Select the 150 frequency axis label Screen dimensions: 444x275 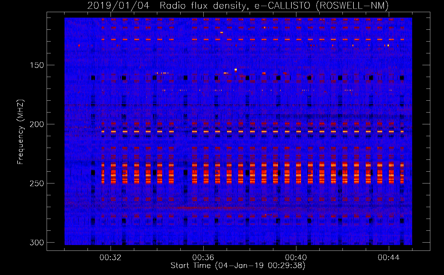click(x=37, y=65)
